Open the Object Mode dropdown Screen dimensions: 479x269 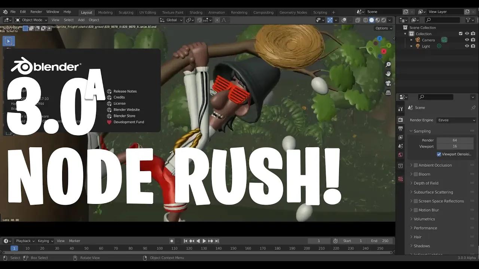(31, 20)
